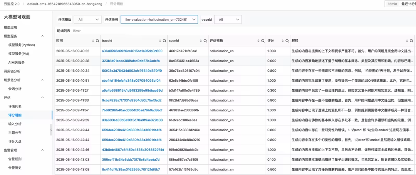The image size is (416, 175).
Task: Open trace a31a0598e6920ce1015be1a95de0c600
Action: pos(132,51)
